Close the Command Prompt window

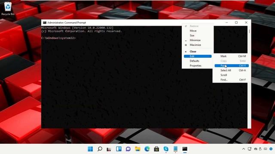[x=246, y=23]
